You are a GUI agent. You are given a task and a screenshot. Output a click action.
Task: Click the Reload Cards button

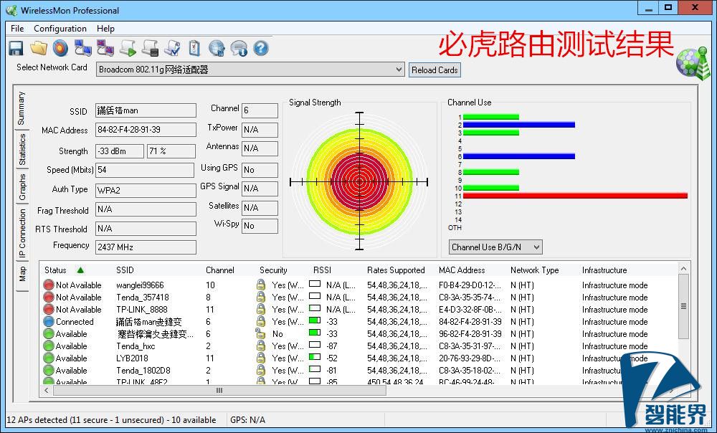click(435, 70)
